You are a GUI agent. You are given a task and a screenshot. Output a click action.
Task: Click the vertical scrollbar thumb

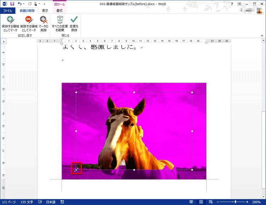point(263,149)
